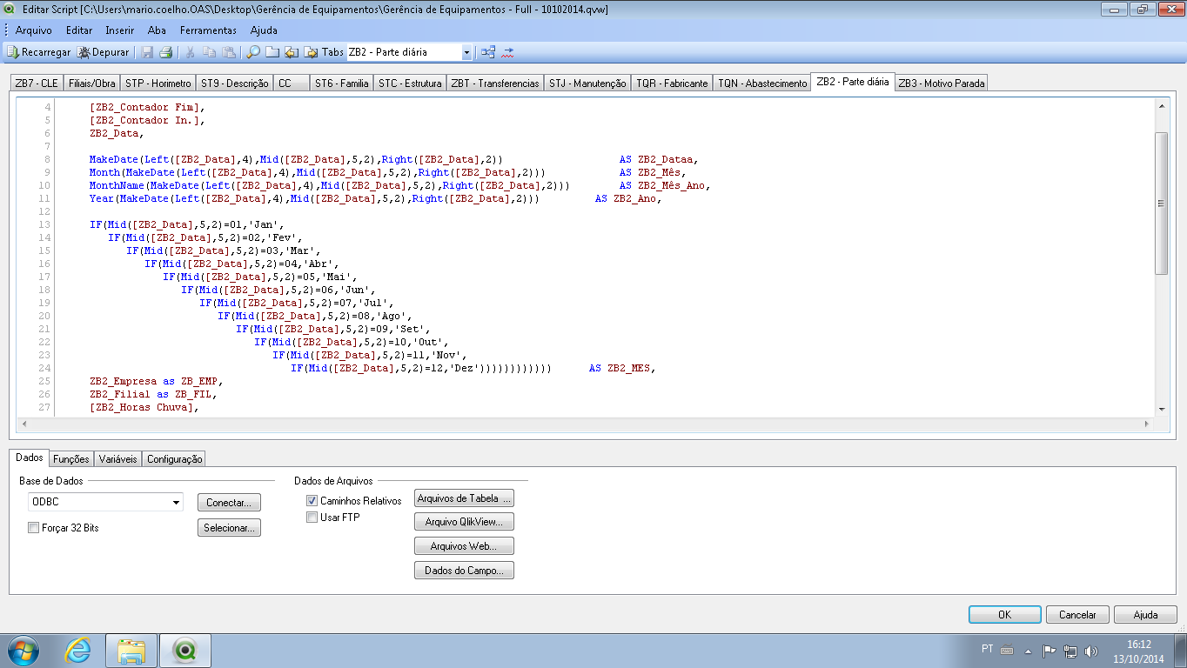This screenshot has height=668, width=1187.
Task: Move the tab left with arrow folder icon
Action: point(292,52)
